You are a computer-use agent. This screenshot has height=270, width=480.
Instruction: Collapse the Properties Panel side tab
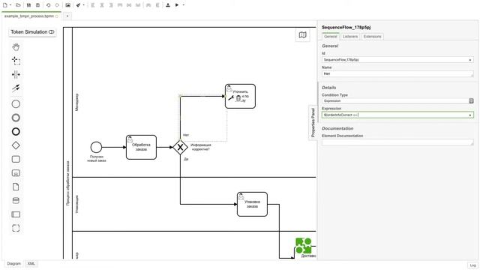click(313, 122)
